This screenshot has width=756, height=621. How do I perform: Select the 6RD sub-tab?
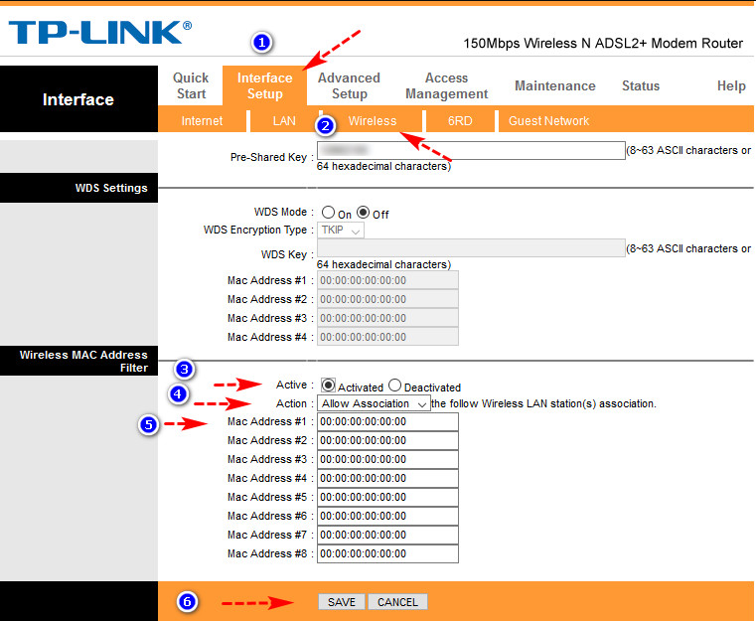(460, 121)
